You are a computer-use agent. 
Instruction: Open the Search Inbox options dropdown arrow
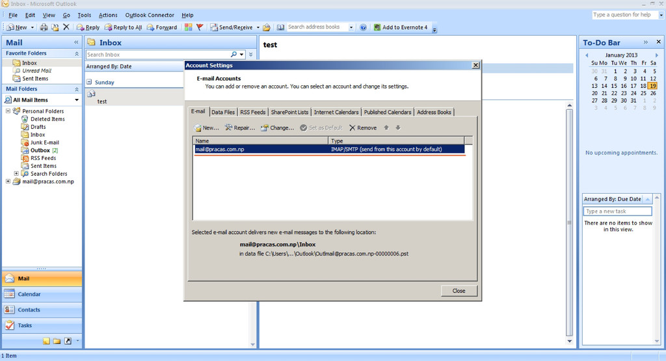pyautogui.click(x=242, y=55)
